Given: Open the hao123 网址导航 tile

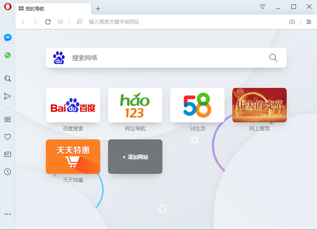Looking at the screenshot, I should click(135, 105).
